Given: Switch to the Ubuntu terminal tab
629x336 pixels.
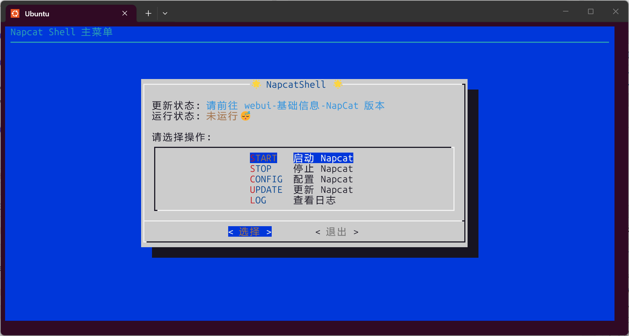Looking at the screenshot, I should [71, 13].
